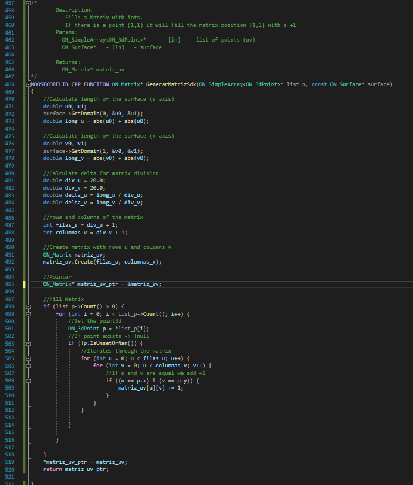
Task: Click the 'Description:' comment text
Action: (74, 10)
